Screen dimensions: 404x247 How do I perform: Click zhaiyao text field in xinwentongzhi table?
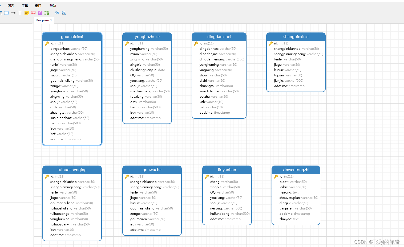click(x=289, y=219)
